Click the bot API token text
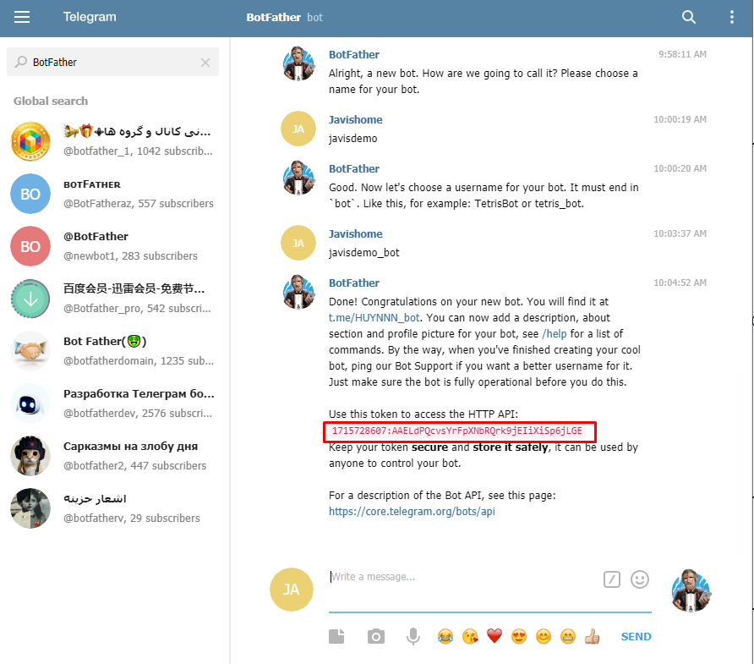 click(456, 431)
